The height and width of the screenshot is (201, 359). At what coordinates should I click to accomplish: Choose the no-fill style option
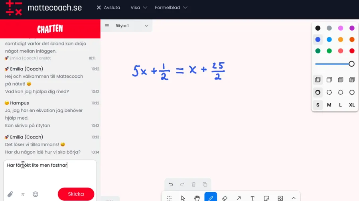click(318, 80)
